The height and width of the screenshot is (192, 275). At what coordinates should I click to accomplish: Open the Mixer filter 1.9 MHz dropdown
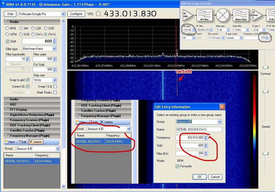click(247, 30)
